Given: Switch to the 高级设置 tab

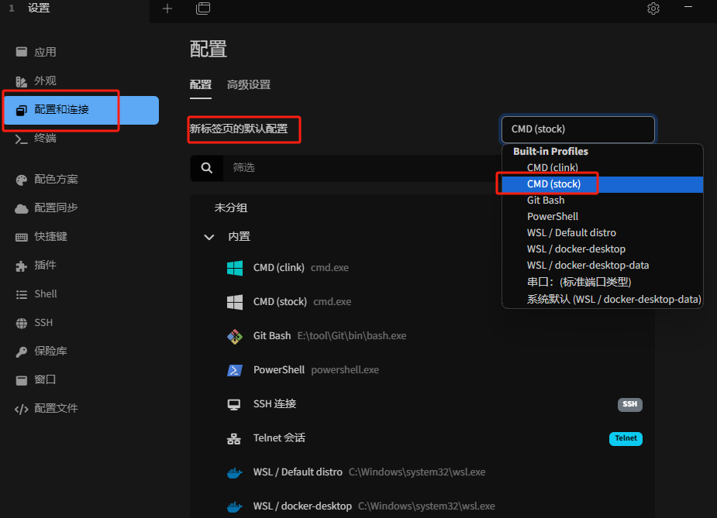Looking at the screenshot, I should point(249,85).
